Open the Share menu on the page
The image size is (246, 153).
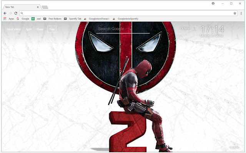click(40, 29)
